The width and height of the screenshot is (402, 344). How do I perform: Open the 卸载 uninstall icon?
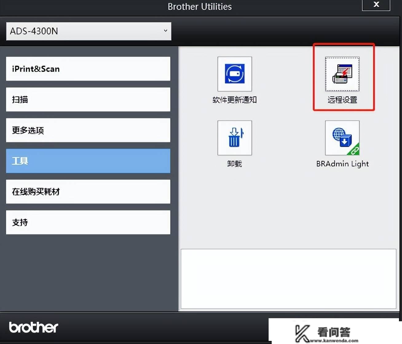click(235, 138)
